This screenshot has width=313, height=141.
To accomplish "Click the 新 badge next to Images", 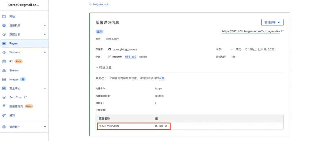I will click(x=23, y=79).
